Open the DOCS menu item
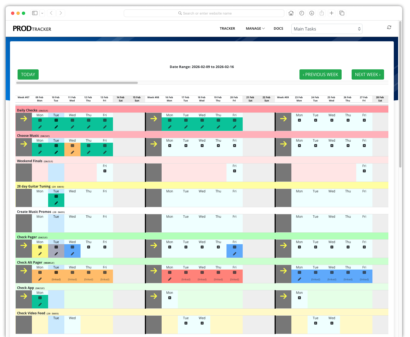 pos(278,28)
